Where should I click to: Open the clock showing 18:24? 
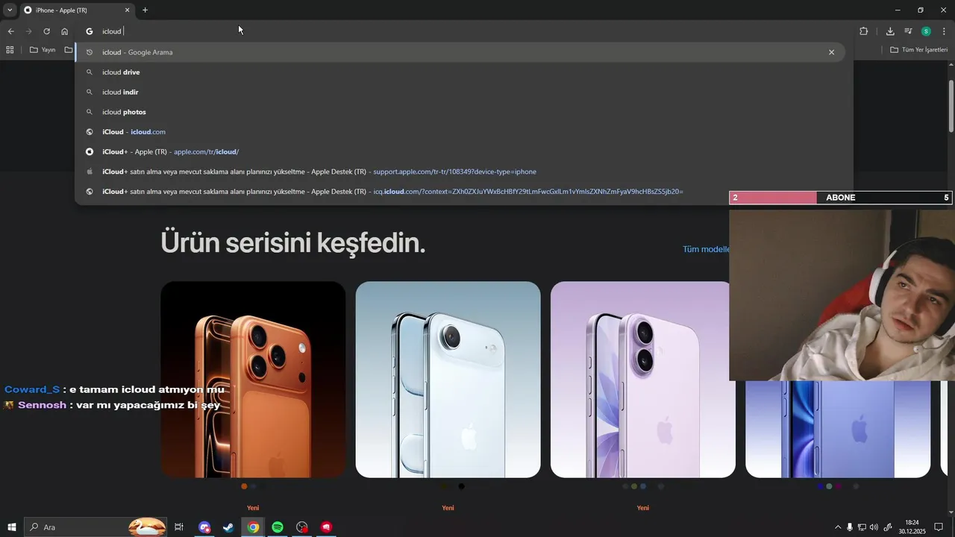[912, 527]
